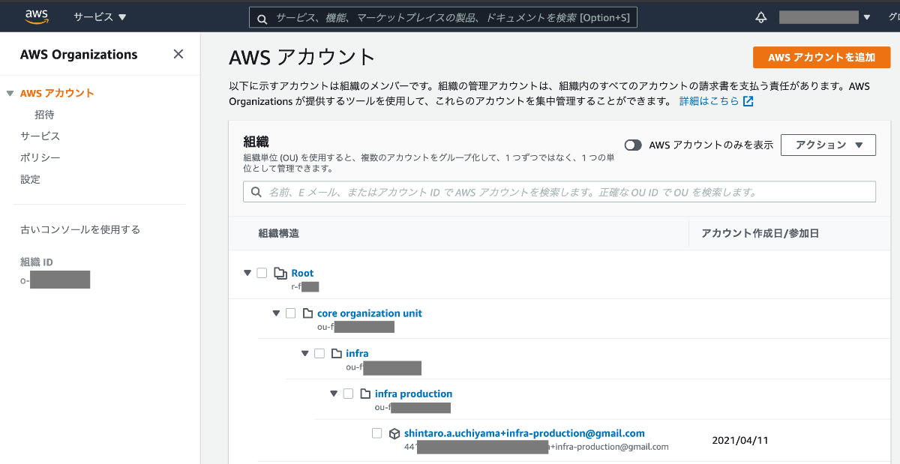Screen dimensions: 900x464
Task: Focus the top AWS service search field
Action: pyautogui.click(x=442, y=17)
